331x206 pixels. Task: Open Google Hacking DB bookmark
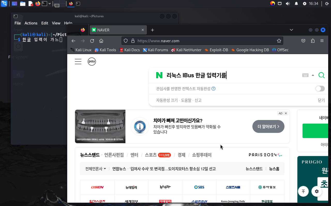click(250, 50)
